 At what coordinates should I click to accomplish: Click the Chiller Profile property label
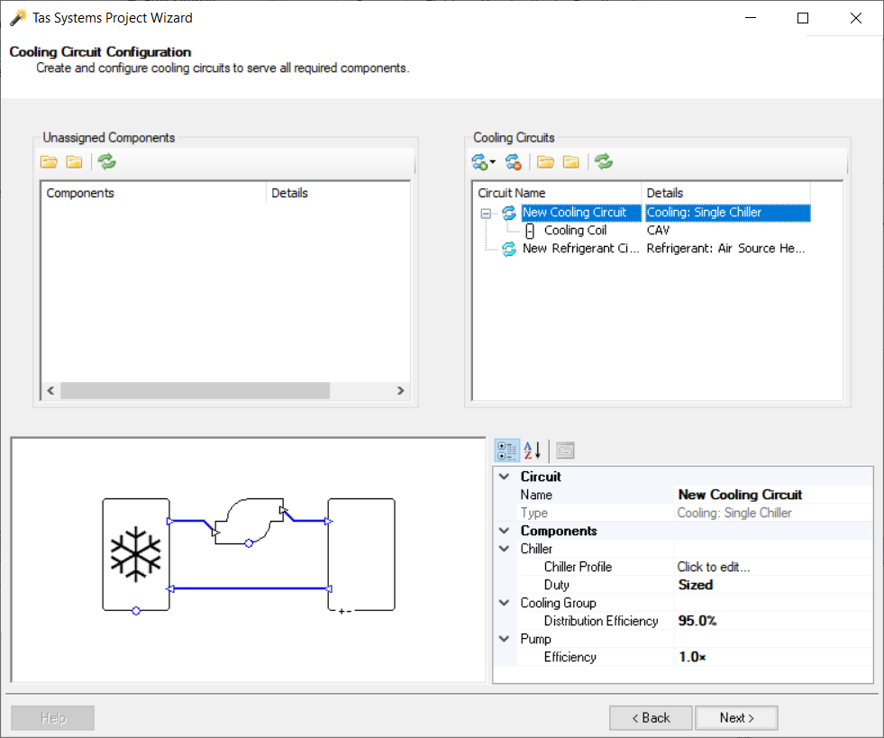click(578, 567)
